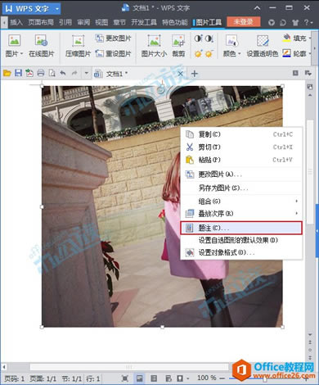Click the undo arrow icon

click(x=63, y=73)
